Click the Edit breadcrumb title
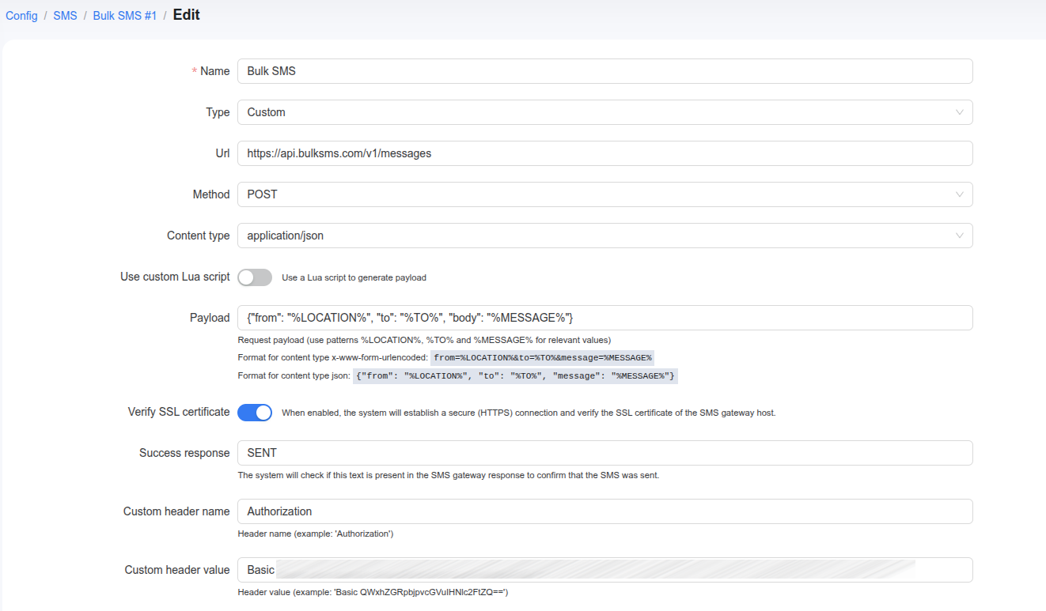This screenshot has width=1046, height=611. coord(186,15)
